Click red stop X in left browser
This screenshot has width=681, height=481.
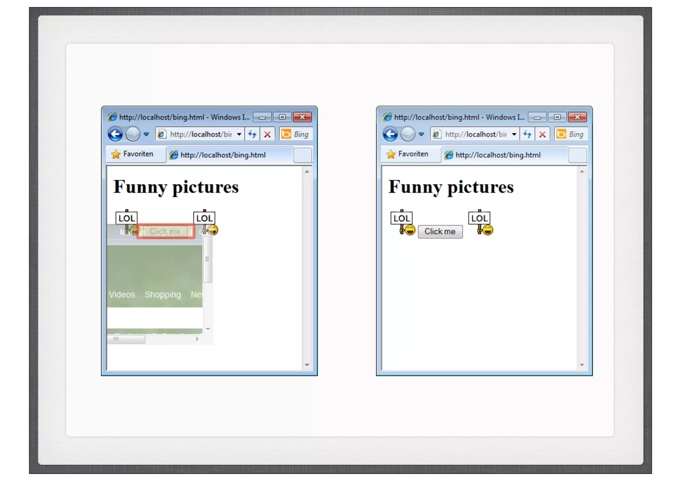(267, 134)
